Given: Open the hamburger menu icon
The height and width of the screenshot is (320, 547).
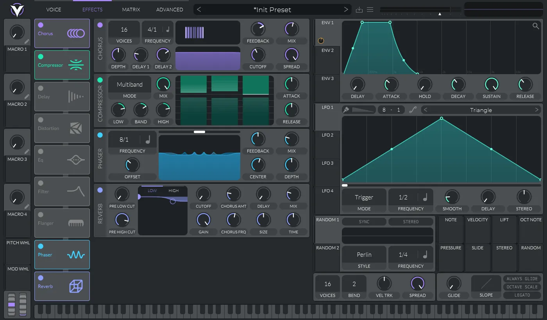Looking at the screenshot, I should pos(370,10).
